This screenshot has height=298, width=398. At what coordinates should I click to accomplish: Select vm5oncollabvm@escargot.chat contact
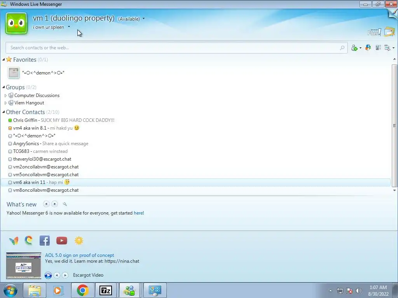click(x=196, y=175)
